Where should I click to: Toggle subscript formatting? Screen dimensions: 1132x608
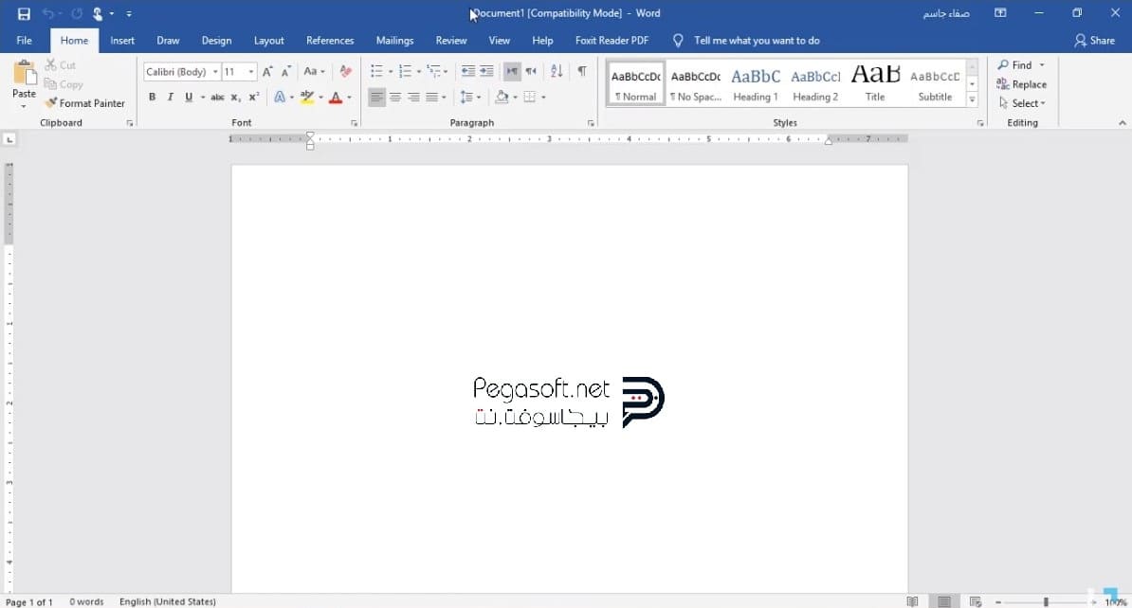click(235, 97)
